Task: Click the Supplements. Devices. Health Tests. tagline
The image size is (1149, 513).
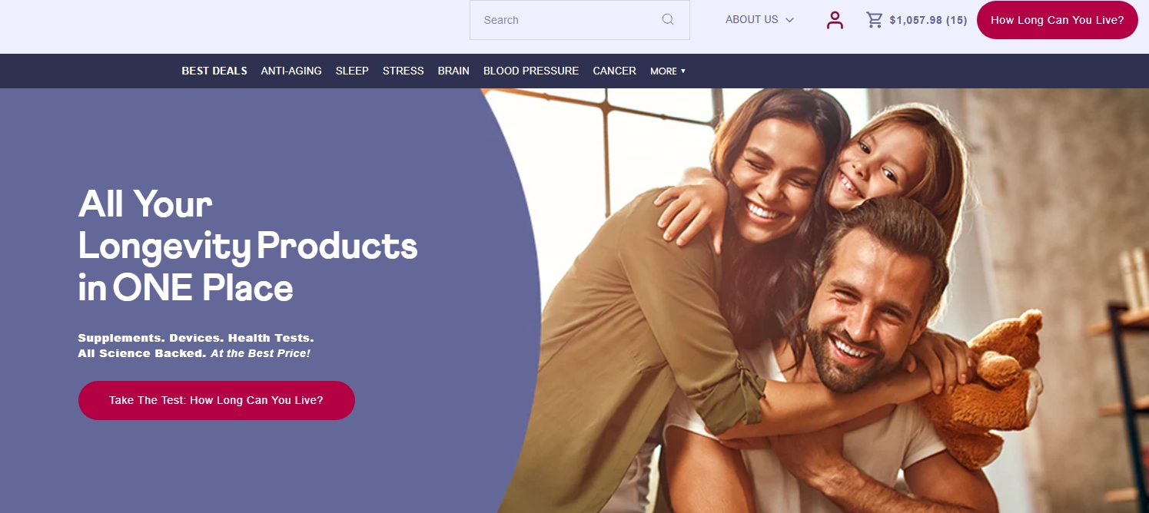Action: 196,338
